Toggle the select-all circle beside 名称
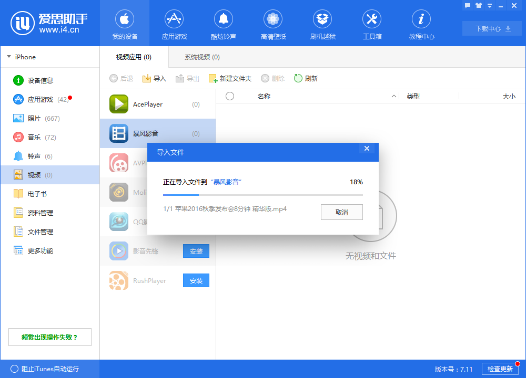This screenshot has width=526, height=378. click(x=230, y=96)
